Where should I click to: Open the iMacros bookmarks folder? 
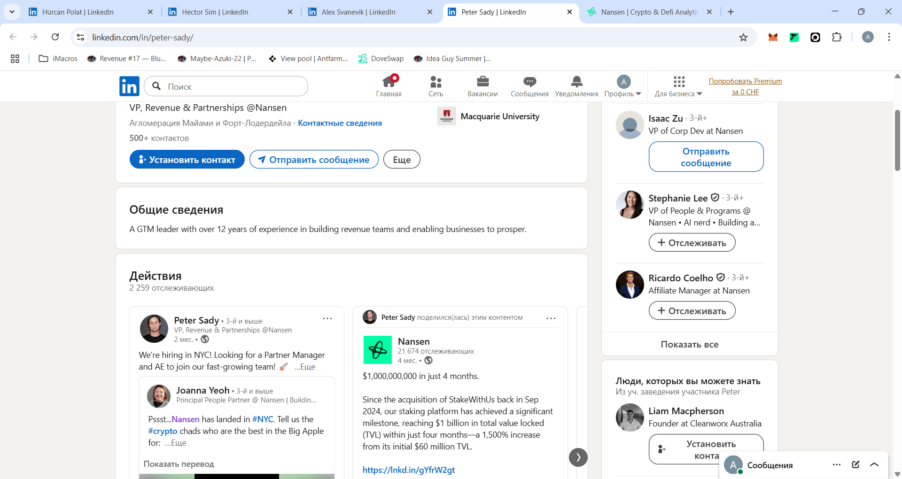58,59
